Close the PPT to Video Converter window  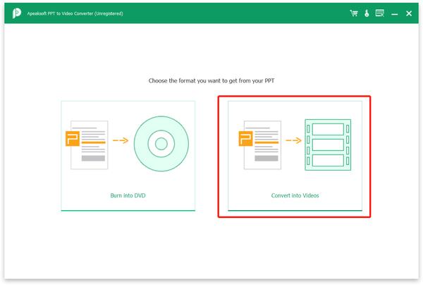[409, 13]
